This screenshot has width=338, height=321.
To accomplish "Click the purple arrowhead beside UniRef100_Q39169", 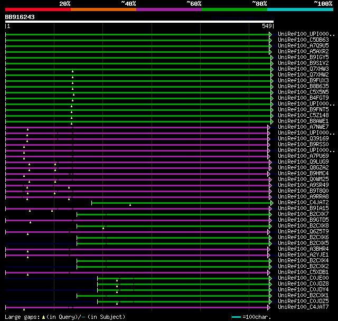I will click(x=269, y=138).
